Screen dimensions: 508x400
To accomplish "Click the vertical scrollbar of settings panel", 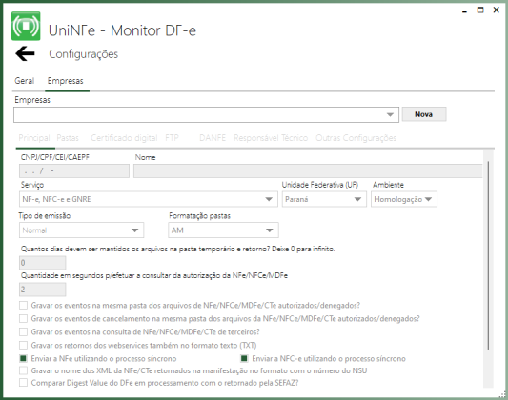I will point(488,255).
